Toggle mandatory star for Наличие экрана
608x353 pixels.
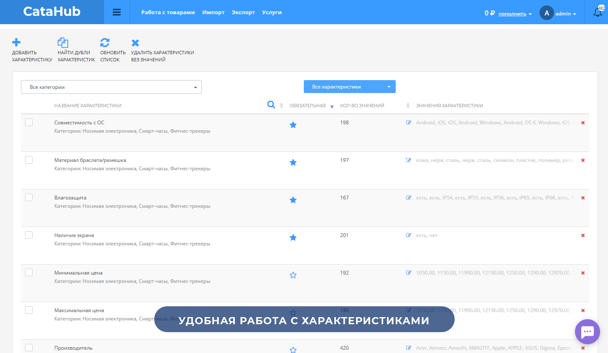[293, 237]
